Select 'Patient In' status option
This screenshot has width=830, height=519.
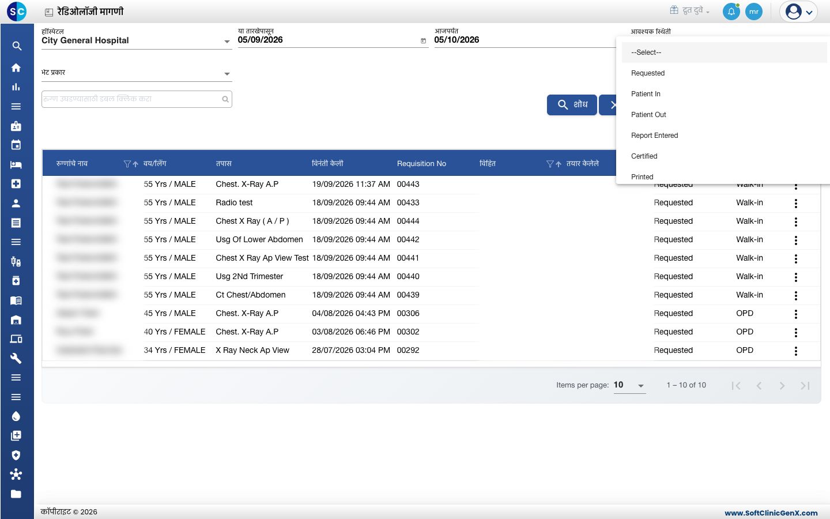point(724,94)
